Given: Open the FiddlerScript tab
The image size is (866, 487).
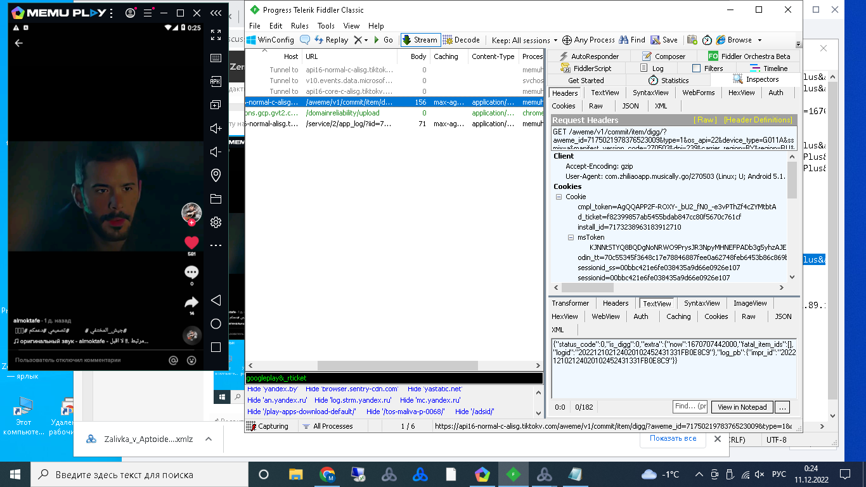Looking at the screenshot, I should [x=586, y=68].
